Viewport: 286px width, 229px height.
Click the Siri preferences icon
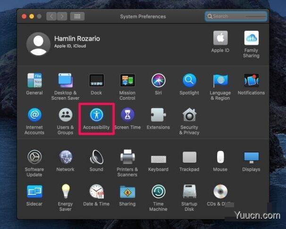159,81
